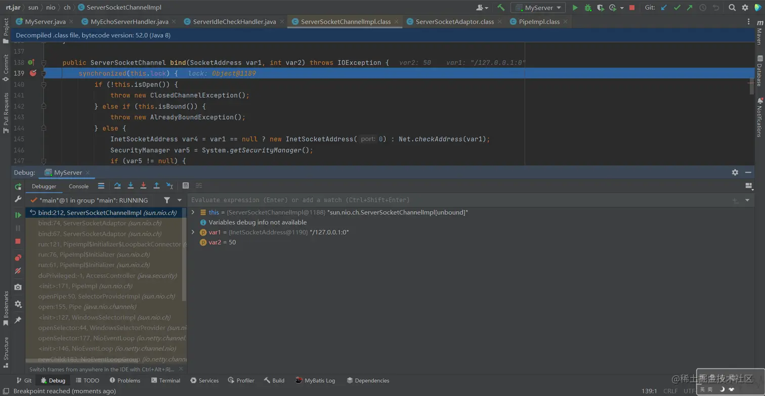The image size is (765, 396).
Task: Open the TODO tool window
Action: 87,381
